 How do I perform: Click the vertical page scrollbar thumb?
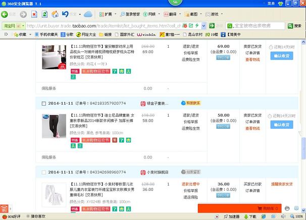tap(303, 148)
